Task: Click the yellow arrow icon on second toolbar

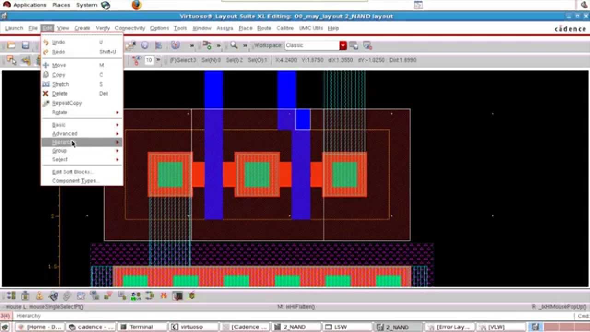Action: tap(26, 60)
